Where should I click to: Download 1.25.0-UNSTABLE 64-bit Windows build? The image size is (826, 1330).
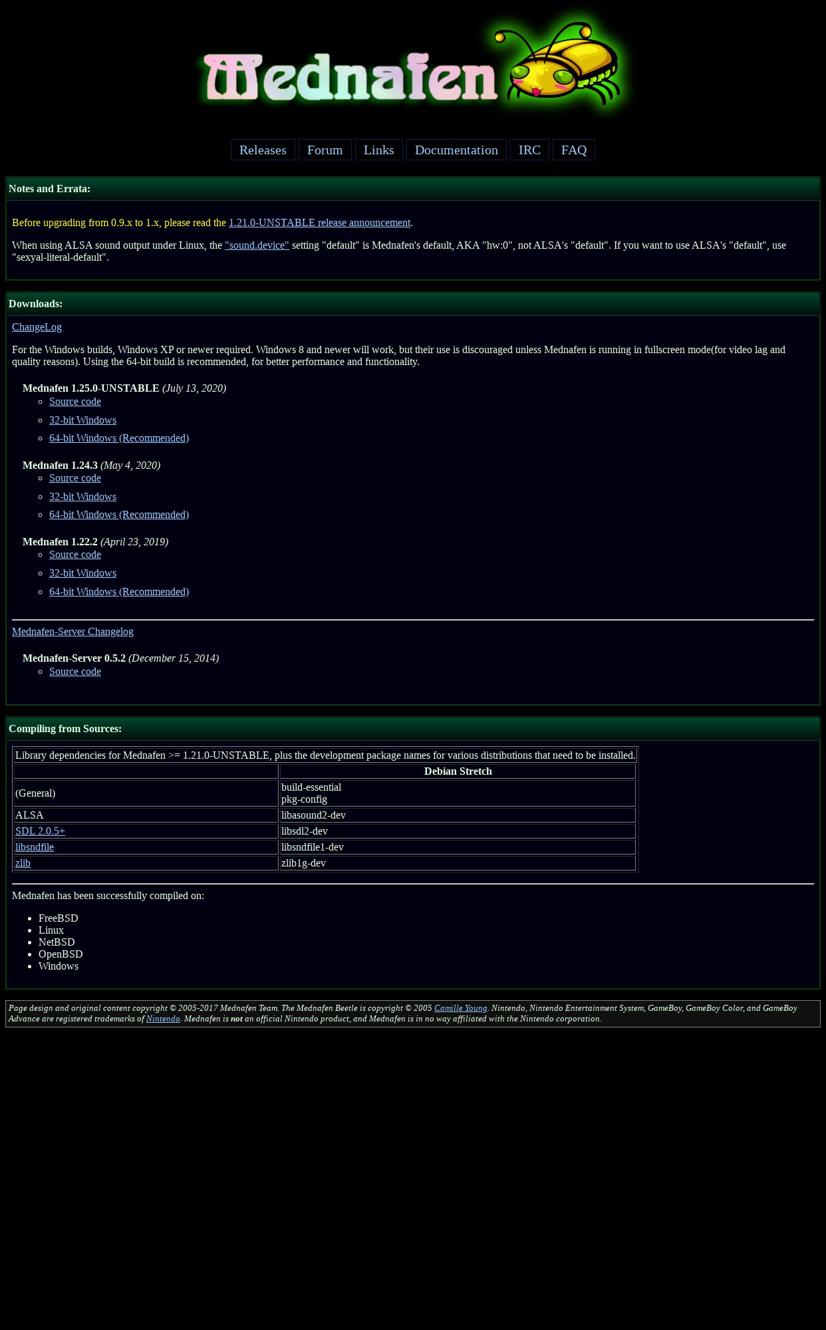click(x=119, y=438)
